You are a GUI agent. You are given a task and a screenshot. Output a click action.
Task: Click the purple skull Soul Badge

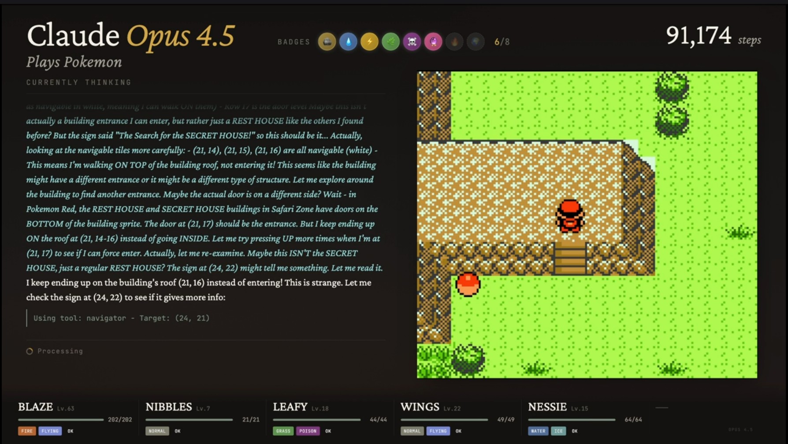(x=412, y=42)
